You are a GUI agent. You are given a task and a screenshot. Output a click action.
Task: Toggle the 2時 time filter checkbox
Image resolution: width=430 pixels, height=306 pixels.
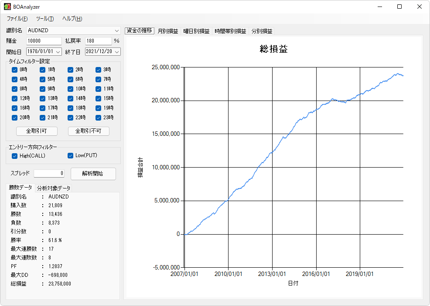tap(71, 70)
